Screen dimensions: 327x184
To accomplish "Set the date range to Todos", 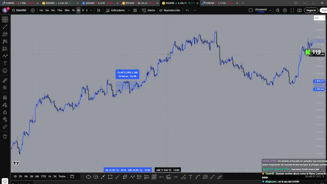I will pyautogui.click(x=62, y=176).
